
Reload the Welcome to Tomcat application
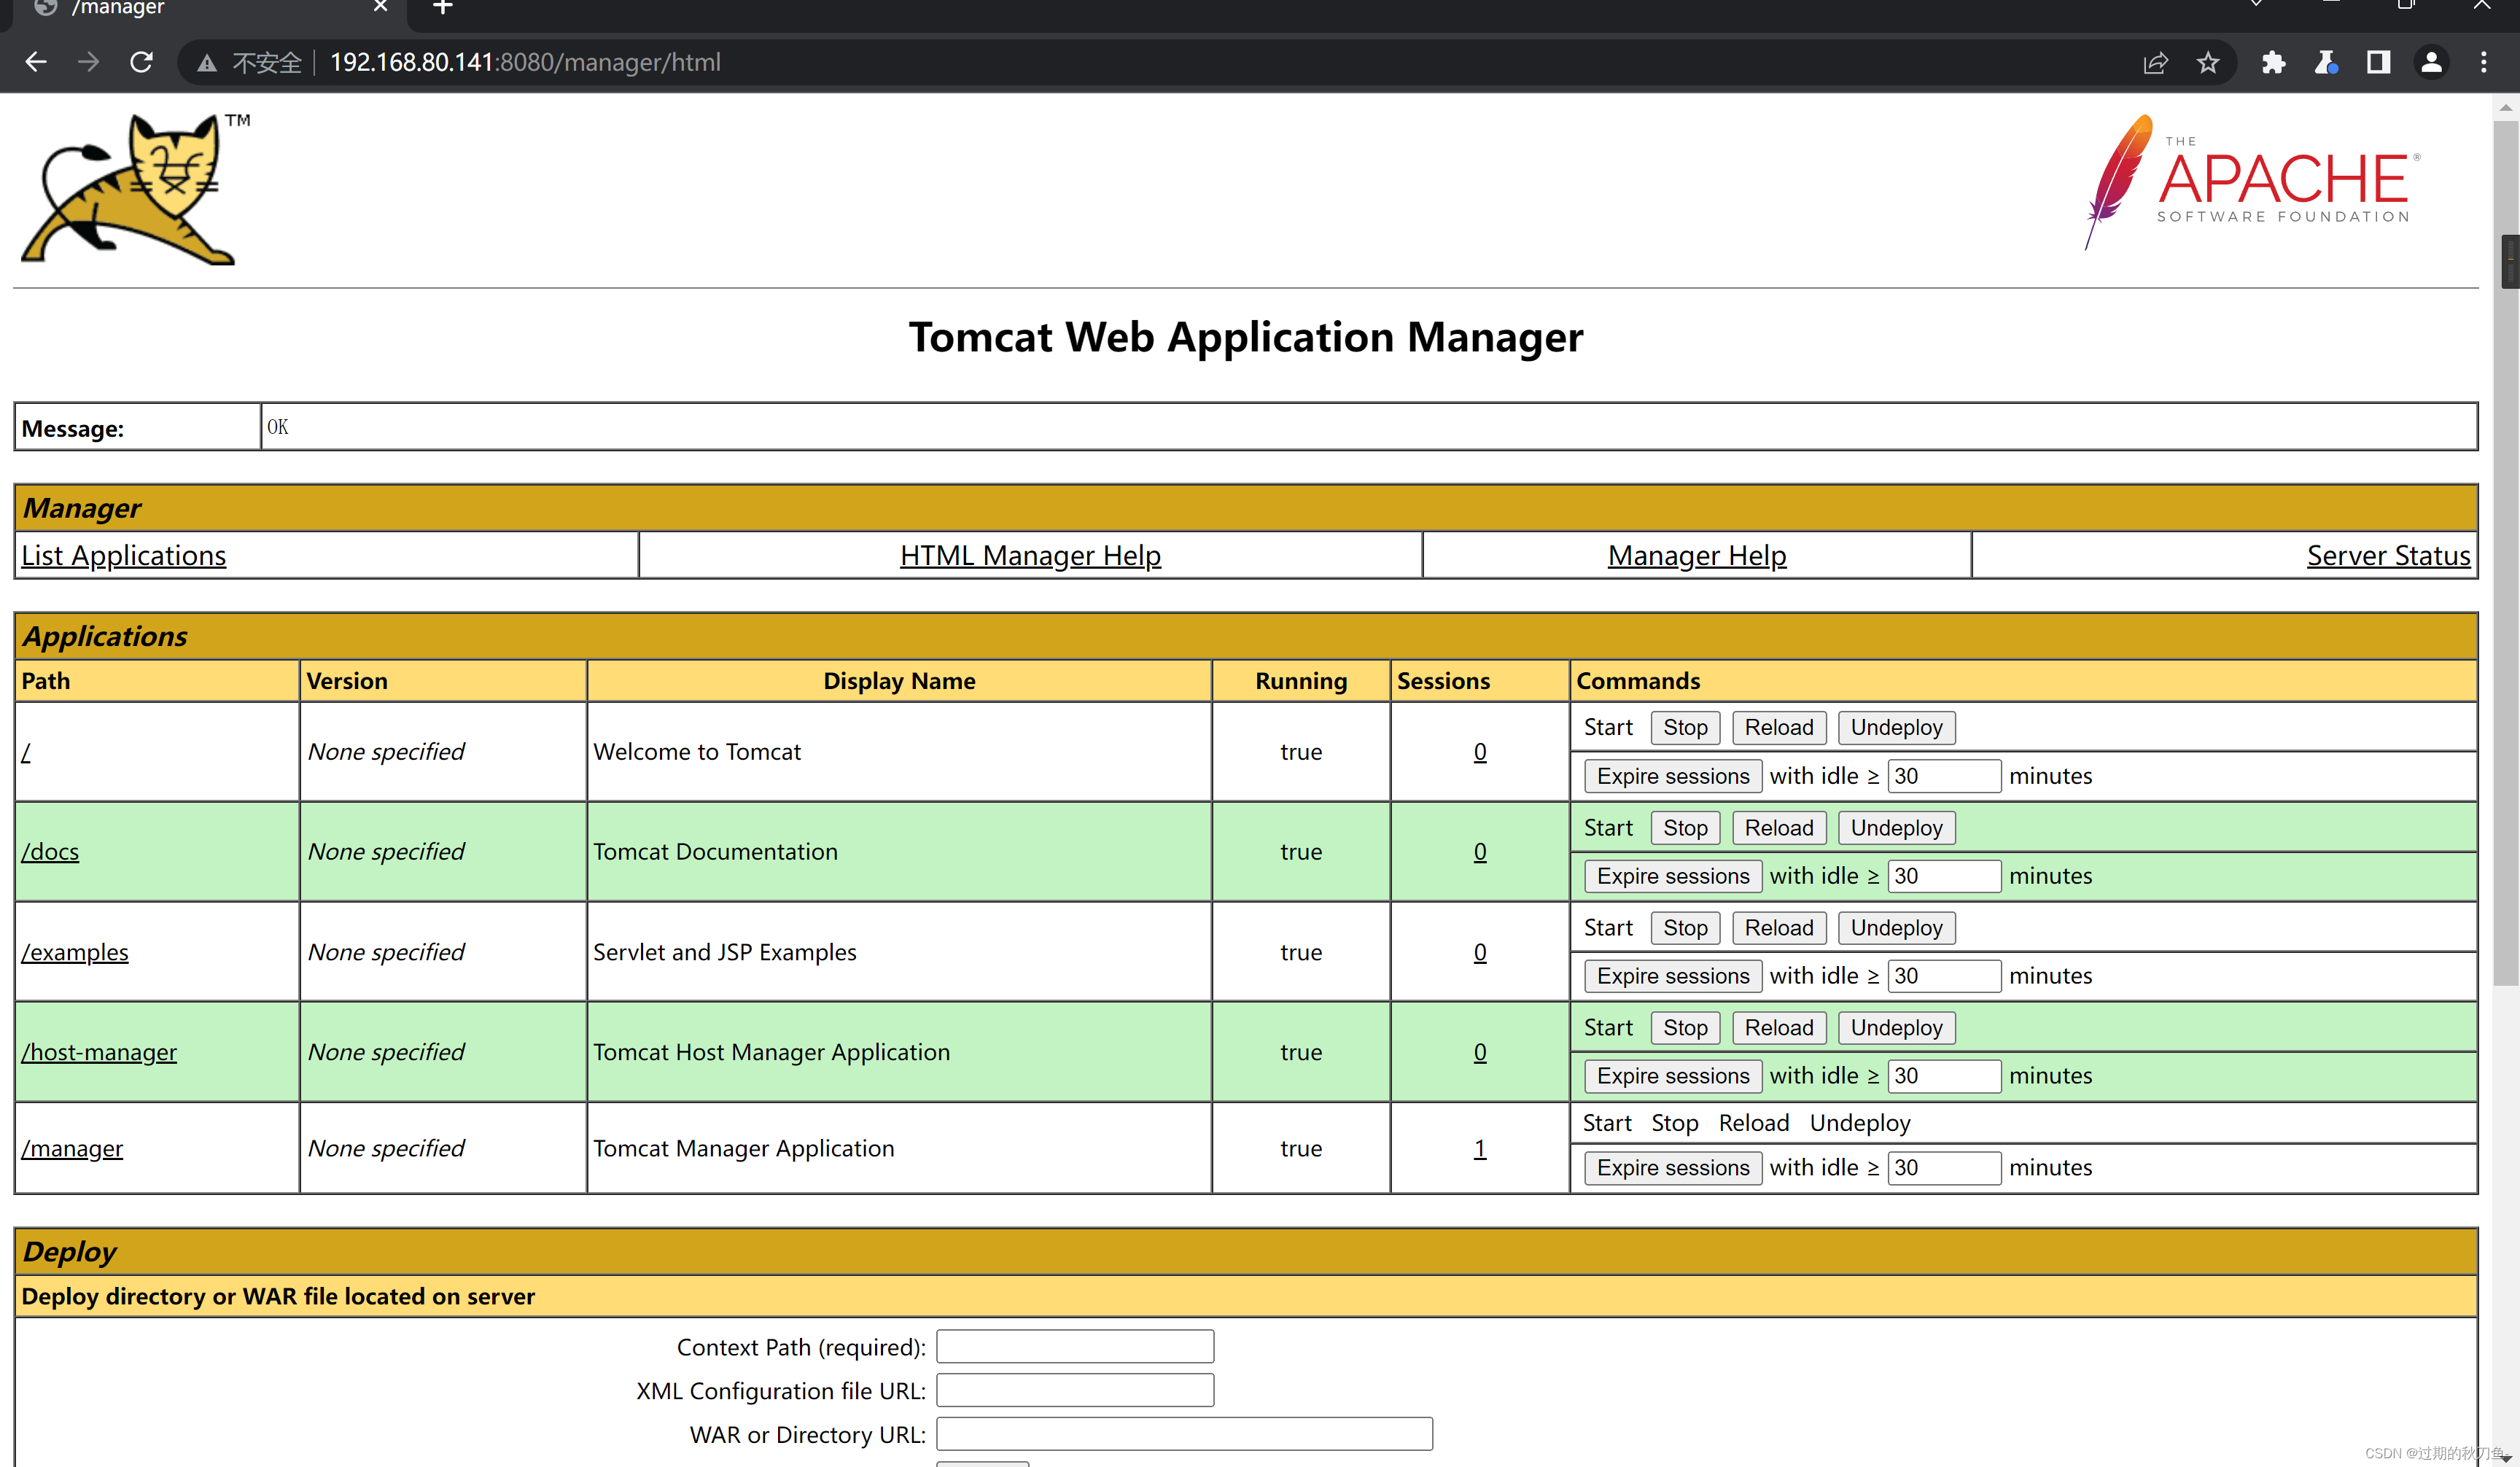click(x=1779, y=728)
